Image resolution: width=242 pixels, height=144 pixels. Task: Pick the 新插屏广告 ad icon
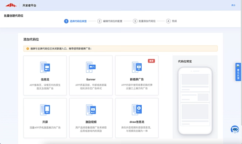click(137, 67)
